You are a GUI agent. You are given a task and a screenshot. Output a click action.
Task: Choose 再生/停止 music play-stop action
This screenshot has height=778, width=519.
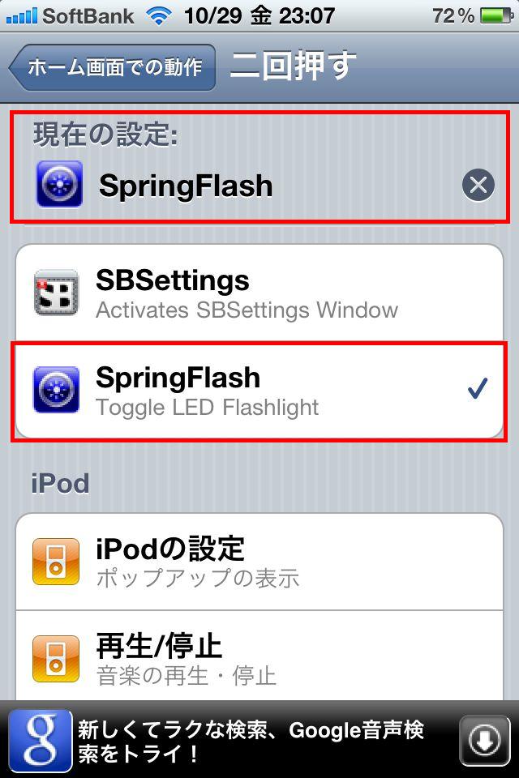point(259,656)
